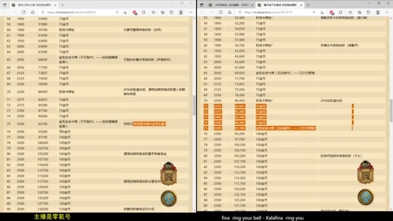Screen dimensions: 393x221
Task: Select cell '92,700' in right table
Action: pos(240,128)
